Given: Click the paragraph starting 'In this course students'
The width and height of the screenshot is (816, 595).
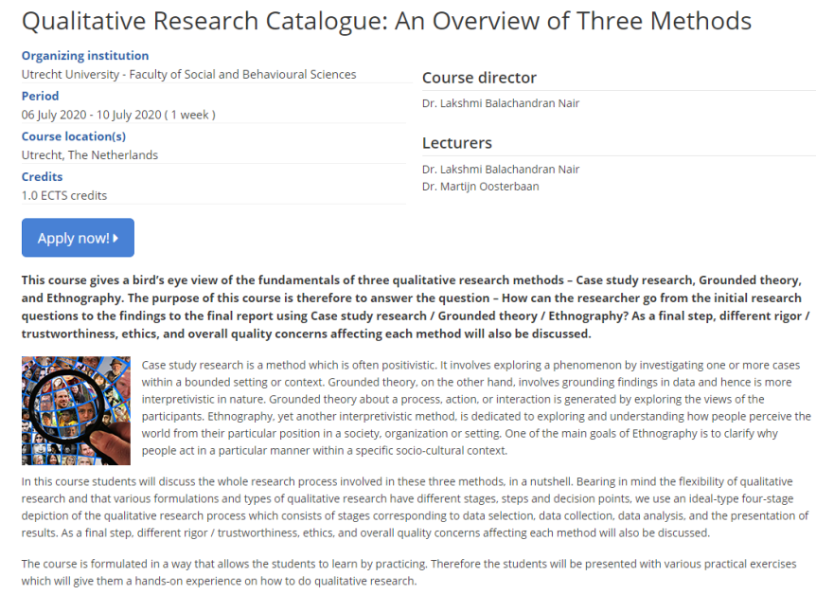Looking at the screenshot, I should pyautogui.click(x=417, y=507).
